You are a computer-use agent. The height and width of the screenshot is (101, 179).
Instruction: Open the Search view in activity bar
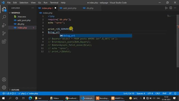click(x=4, y=17)
